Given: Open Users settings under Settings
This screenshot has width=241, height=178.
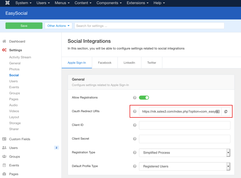Looking at the screenshot, I should click(13, 81).
